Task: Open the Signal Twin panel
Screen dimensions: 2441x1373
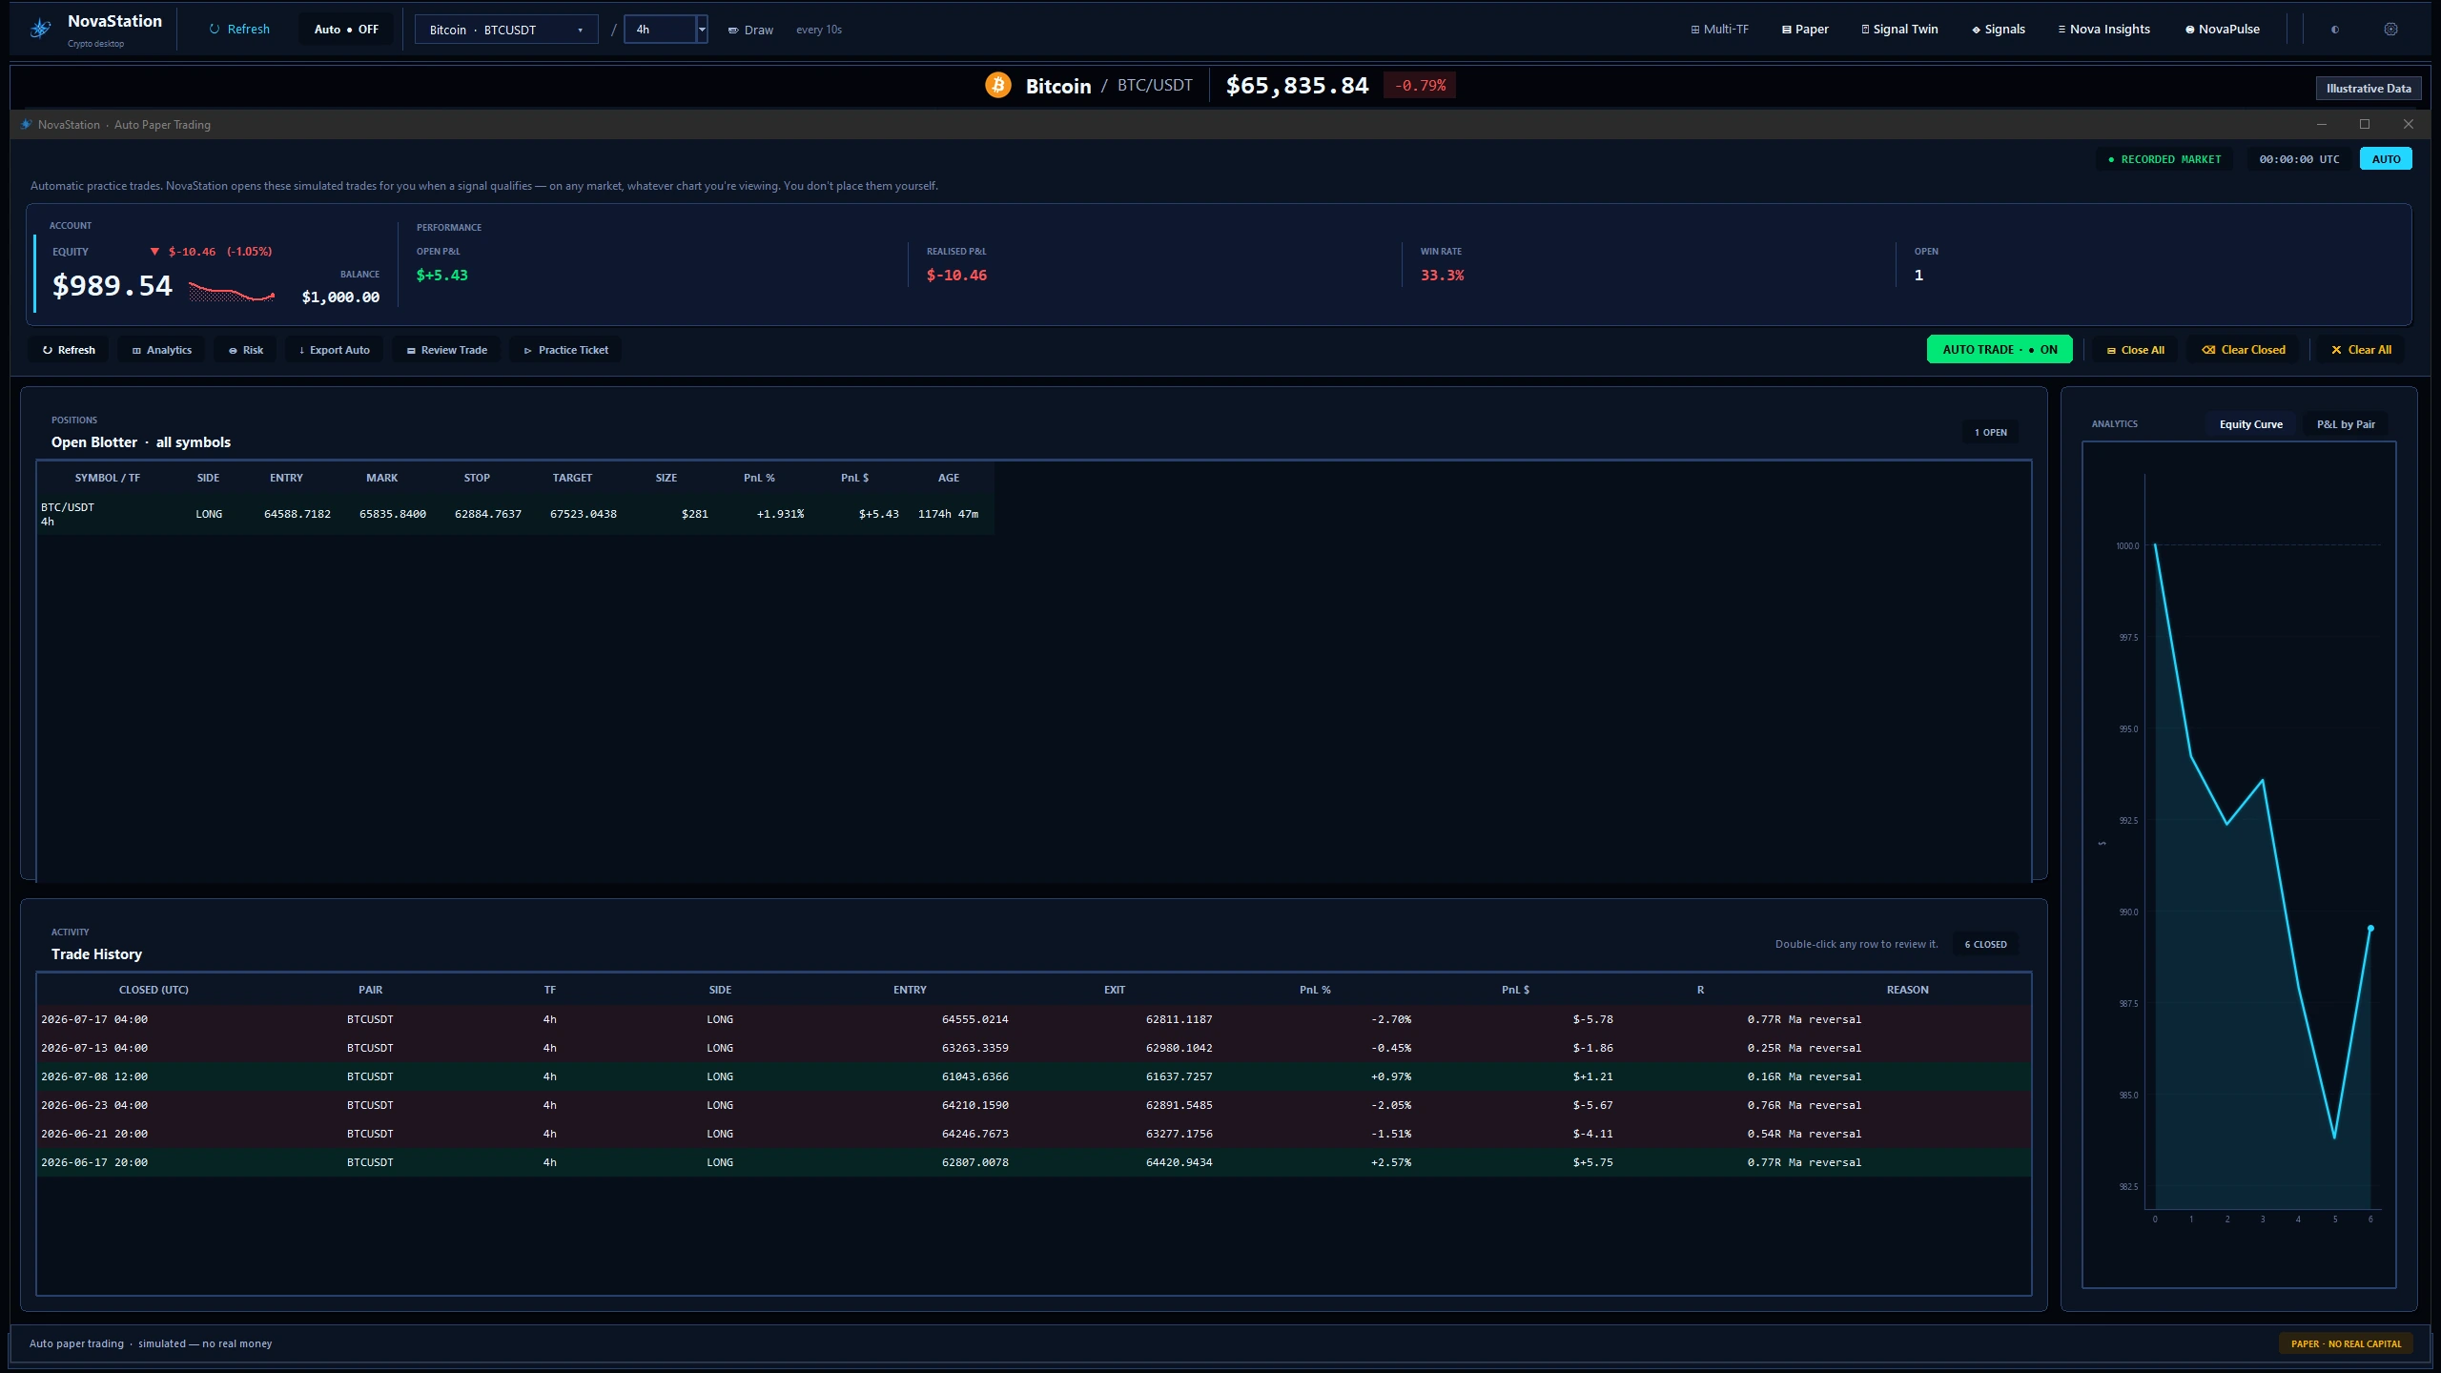Action: [x=1899, y=29]
